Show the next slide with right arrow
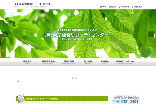The image size is (156, 104). 151,34
